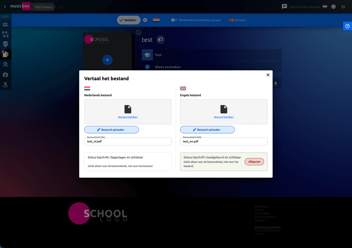Change language via the header flag icon
352x248 pixels.
[325, 6]
